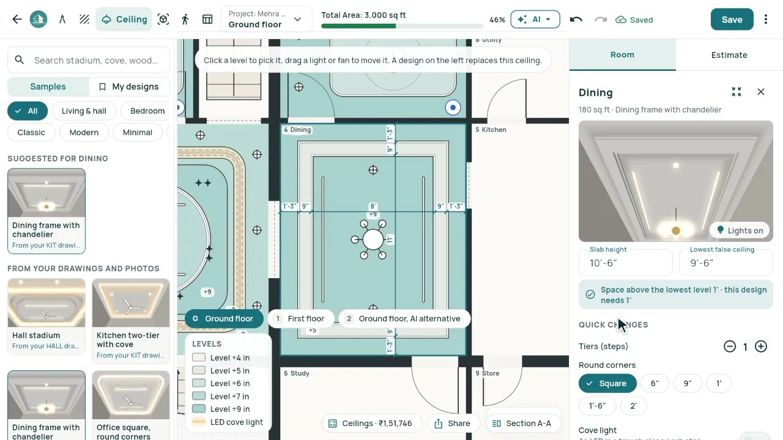Image resolution: width=783 pixels, height=440 pixels.
Task: Go back using the arrow icon
Action: pos(17,20)
